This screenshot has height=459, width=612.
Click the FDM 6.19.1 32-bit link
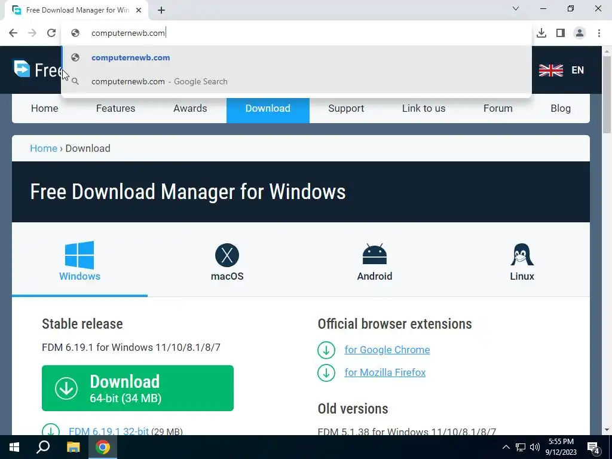pyautogui.click(x=109, y=431)
